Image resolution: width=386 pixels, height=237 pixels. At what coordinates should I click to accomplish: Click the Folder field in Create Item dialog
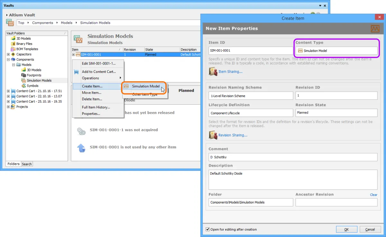(x=251, y=202)
